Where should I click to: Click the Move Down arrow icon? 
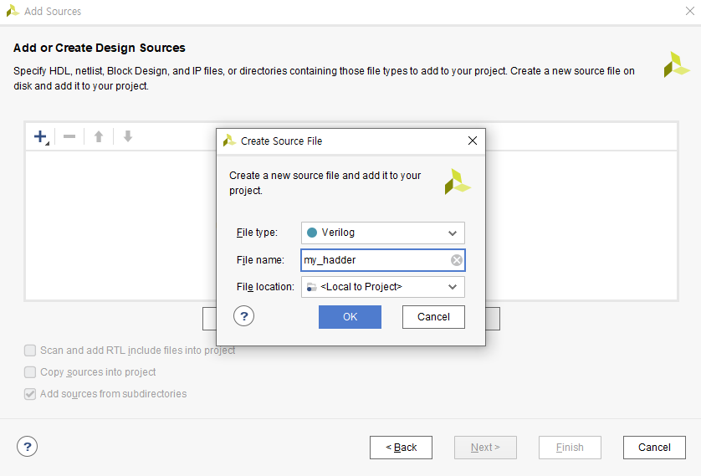click(128, 136)
